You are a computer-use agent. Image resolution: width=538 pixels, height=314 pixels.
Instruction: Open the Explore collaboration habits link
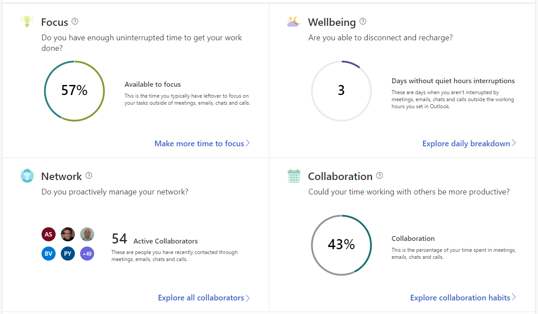tap(460, 298)
